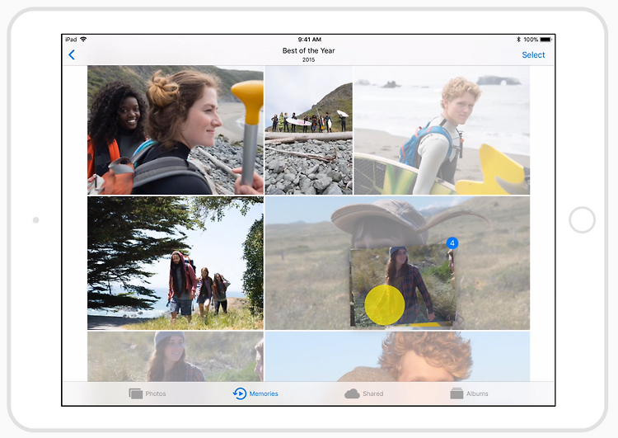Open bottom photo of curly red-haired person
The height and width of the screenshot is (438, 618).
397,356
